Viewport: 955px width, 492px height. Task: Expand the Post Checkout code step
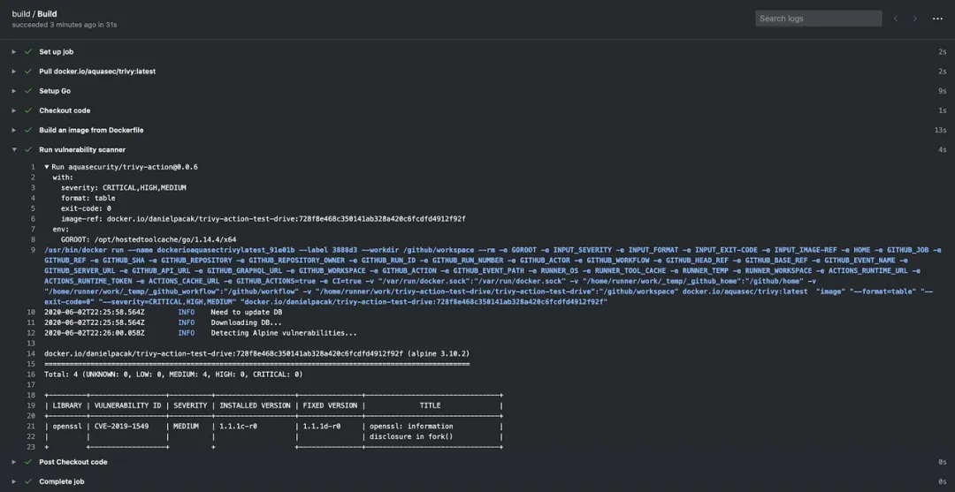[x=14, y=462]
